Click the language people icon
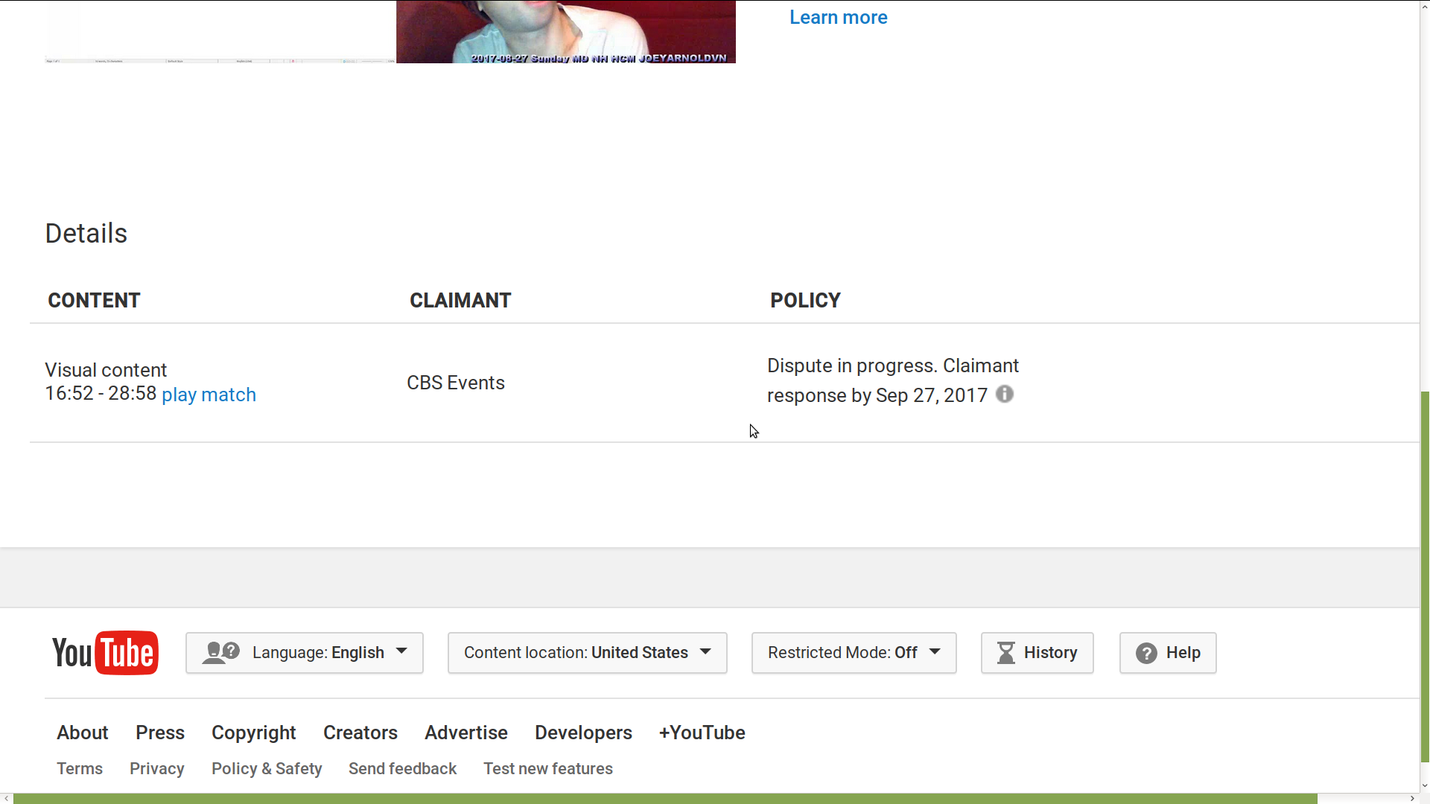1430x804 pixels. click(220, 653)
